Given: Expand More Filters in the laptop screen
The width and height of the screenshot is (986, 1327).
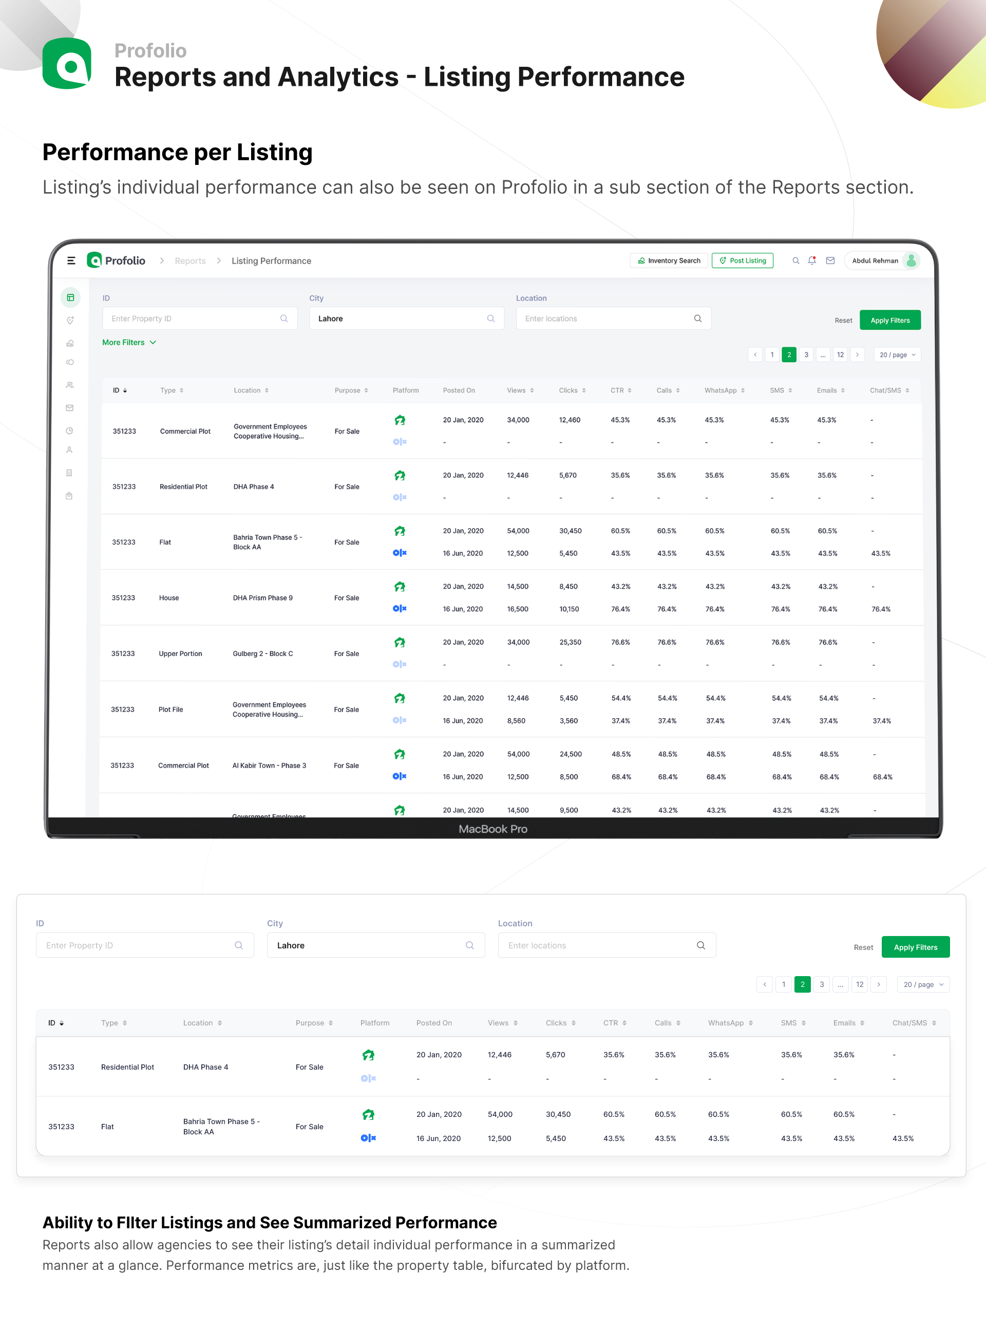Looking at the screenshot, I should click(x=129, y=342).
